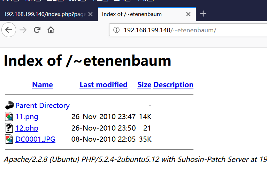Open the browser home page
The width and height of the screenshot is (267, 174).
(51, 30)
